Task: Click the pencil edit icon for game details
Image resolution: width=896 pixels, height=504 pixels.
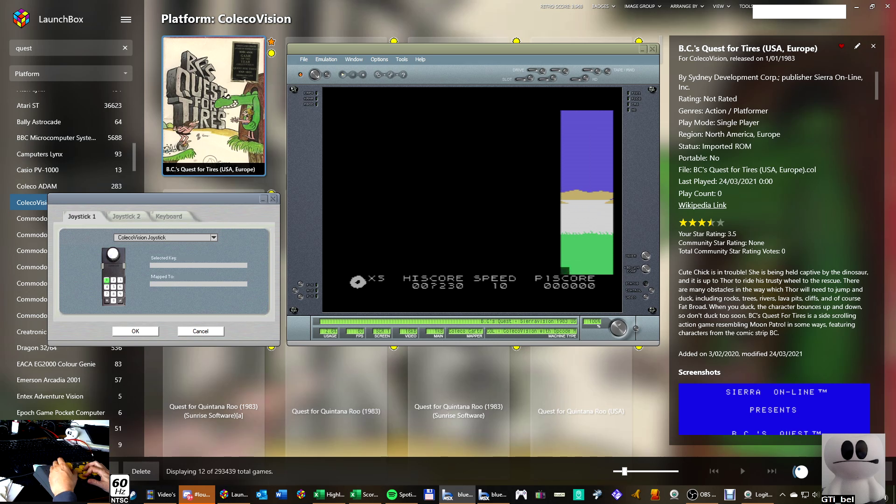Action: [x=857, y=46]
